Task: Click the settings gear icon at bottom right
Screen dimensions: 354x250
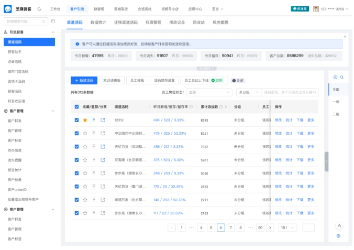Action: (339, 236)
